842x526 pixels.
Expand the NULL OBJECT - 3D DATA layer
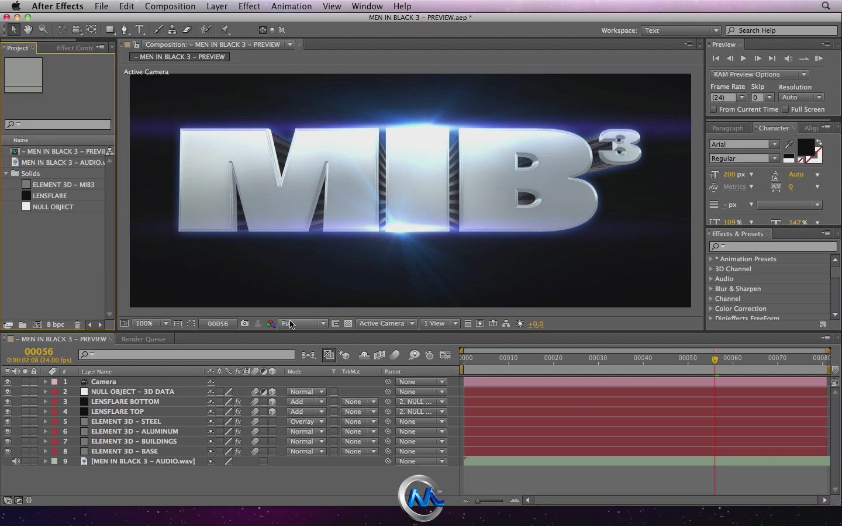[x=45, y=392]
